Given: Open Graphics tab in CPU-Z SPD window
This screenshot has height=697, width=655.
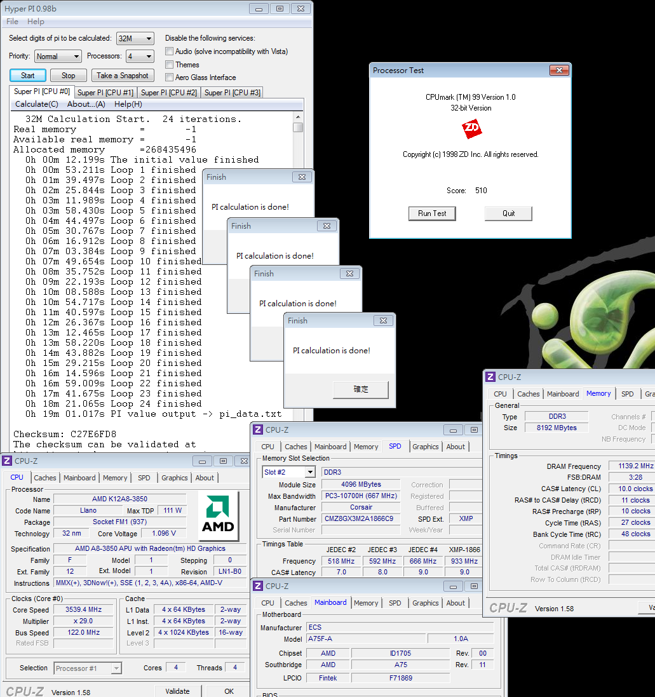Looking at the screenshot, I should pos(425,447).
